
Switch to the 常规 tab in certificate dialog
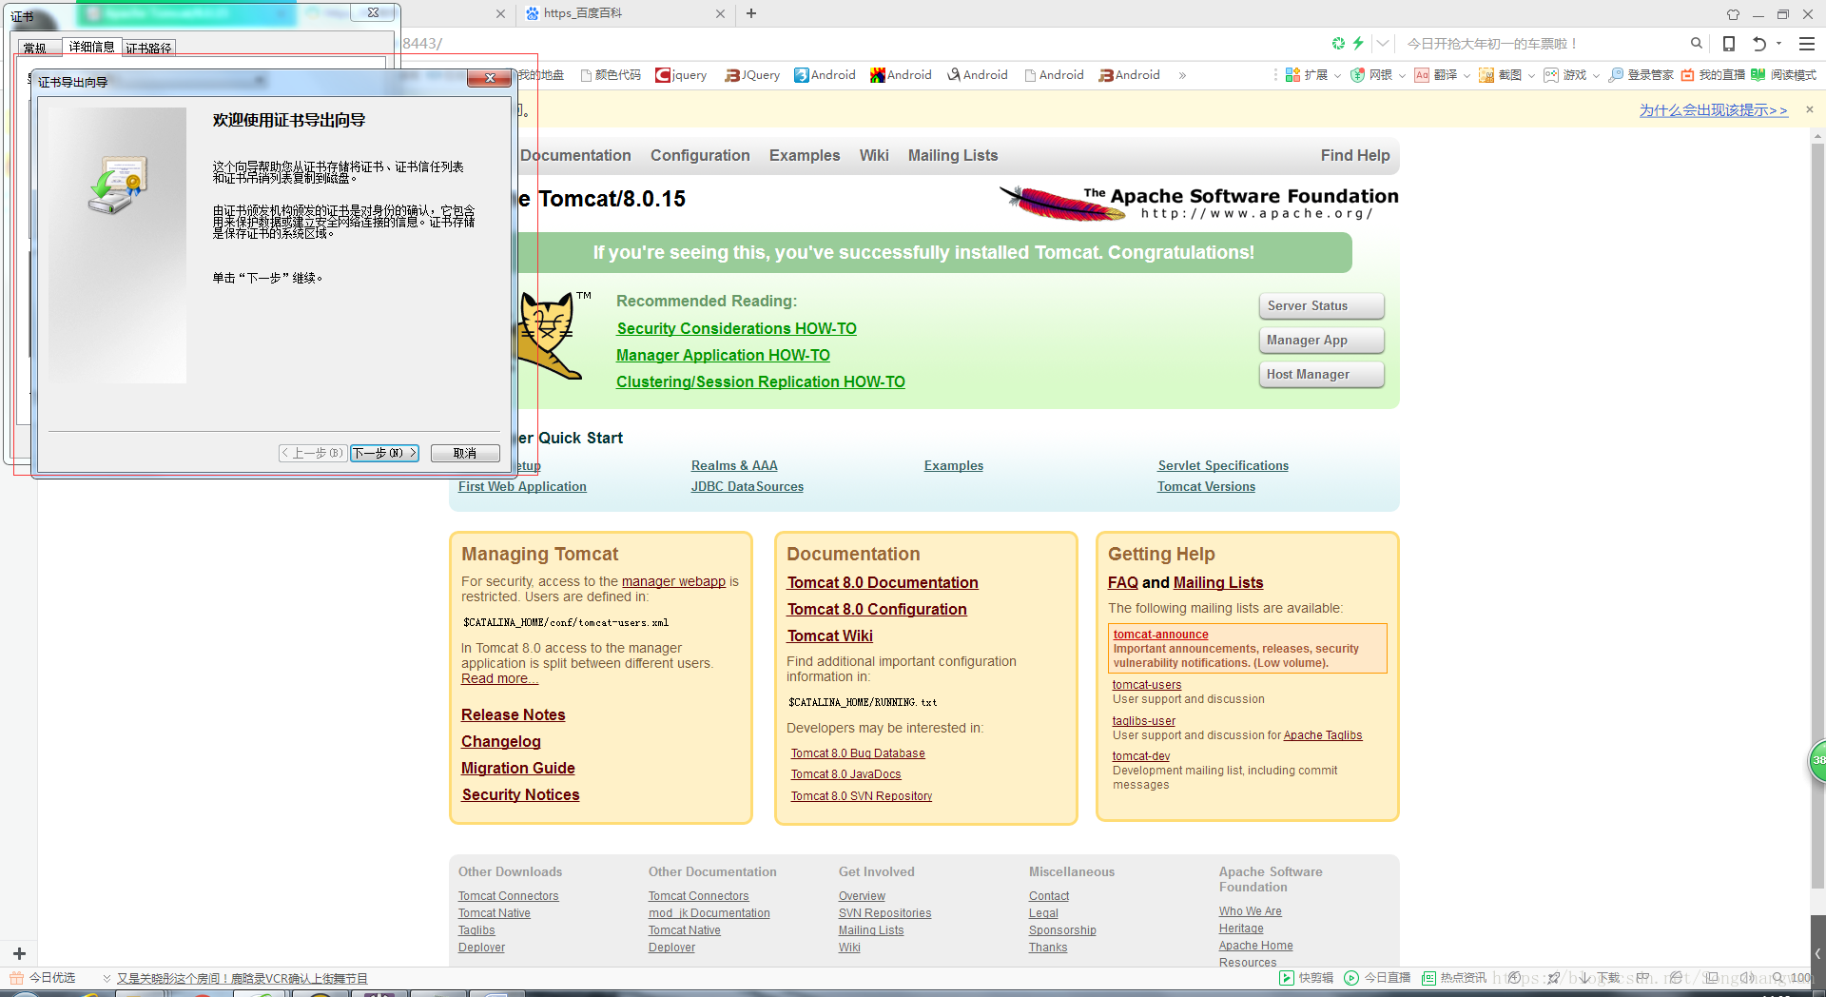click(x=35, y=48)
